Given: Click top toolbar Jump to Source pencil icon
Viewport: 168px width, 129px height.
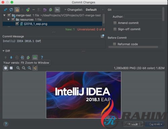Looking at the screenshot, I should [x=50, y=10].
